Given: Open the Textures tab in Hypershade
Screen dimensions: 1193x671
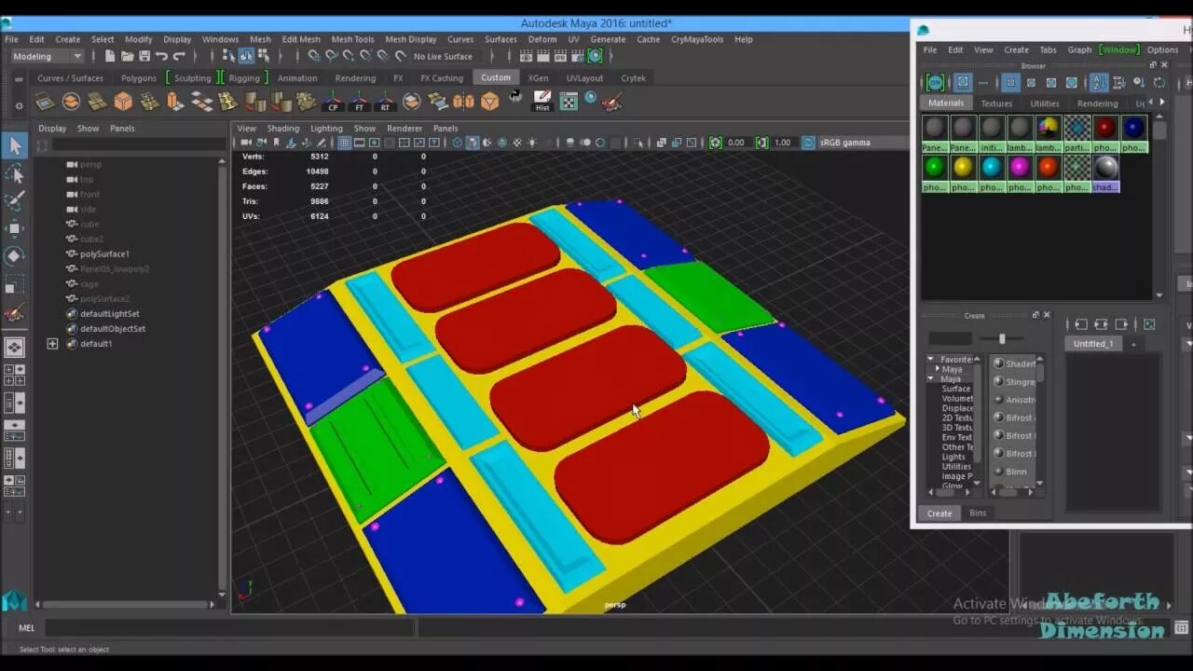Looking at the screenshot, I should point(996,103).
